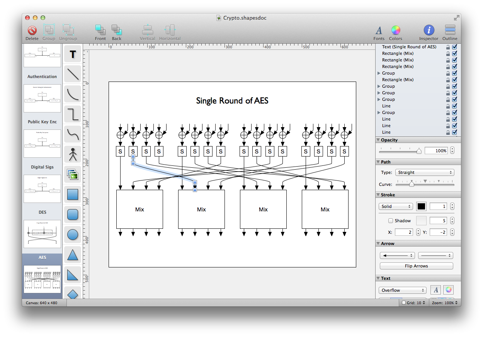Pick the Rectangle shape tool

pos(72,194)
